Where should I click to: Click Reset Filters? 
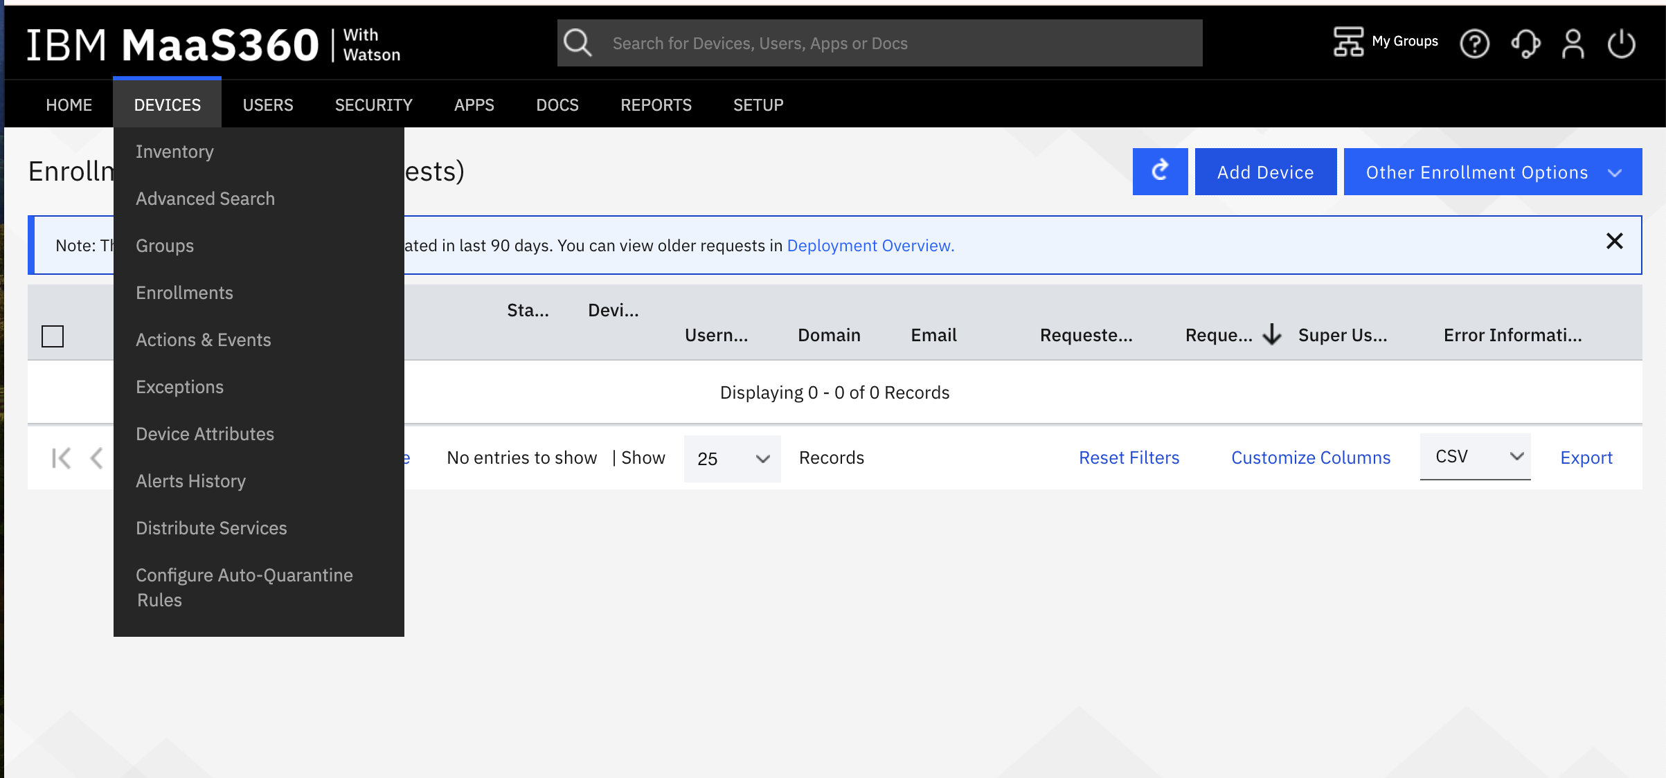pos(1129,458)
